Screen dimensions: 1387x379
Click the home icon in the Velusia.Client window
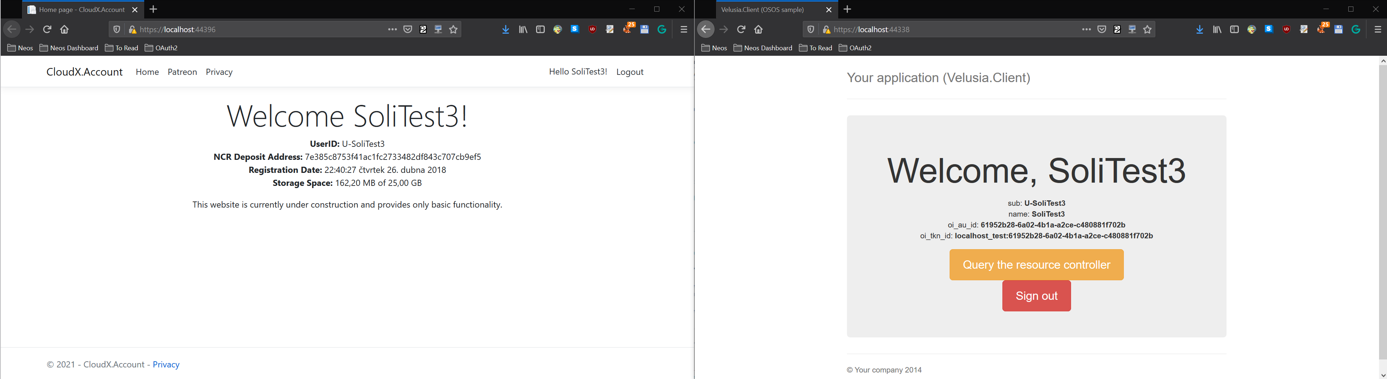click(x=759, y=30)
